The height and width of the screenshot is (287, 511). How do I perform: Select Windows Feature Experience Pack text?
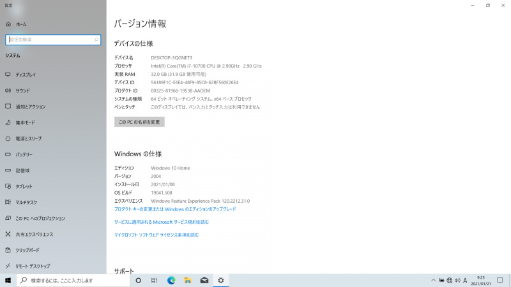200,201
